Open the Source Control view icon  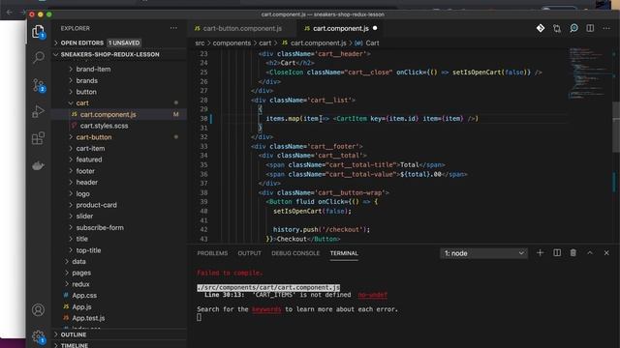[x=39, y=85]
